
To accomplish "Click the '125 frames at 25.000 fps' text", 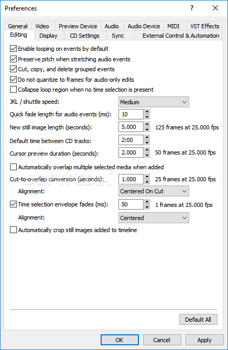I will 187,127.
